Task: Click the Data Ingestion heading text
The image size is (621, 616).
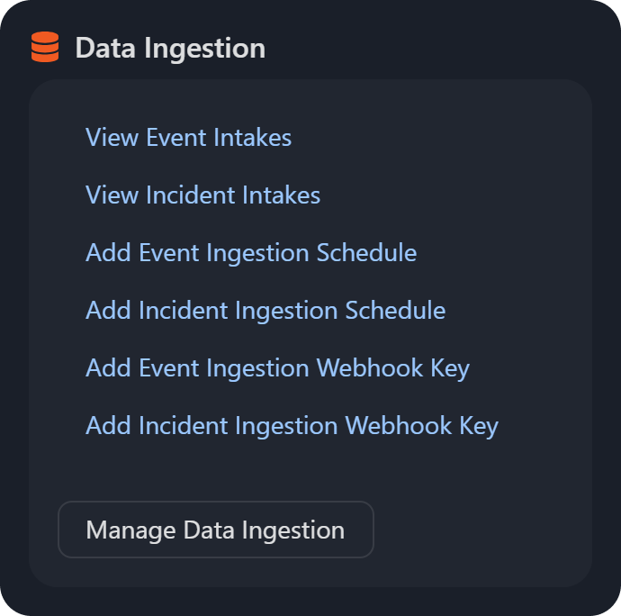Action: pyautogui.click(x=170, y=48)
